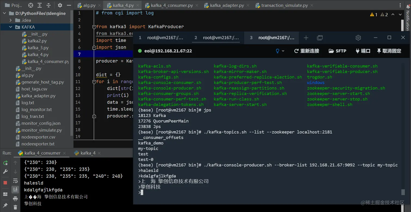
Task: Jump to next highlighted error
Action: [x=400, y=14]
